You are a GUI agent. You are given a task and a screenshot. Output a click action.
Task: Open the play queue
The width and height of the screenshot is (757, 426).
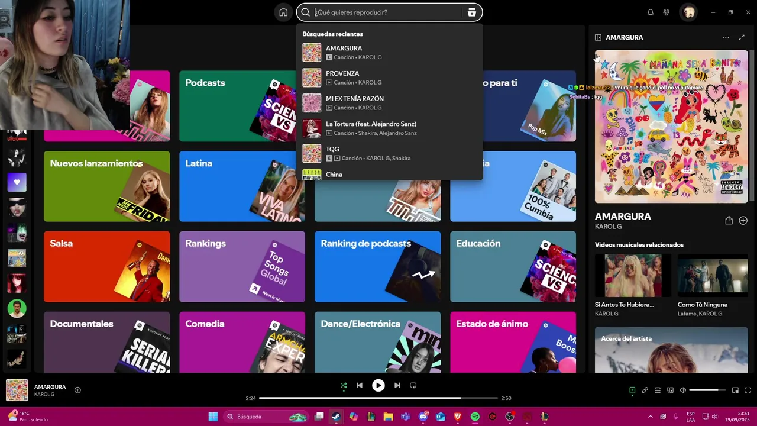(658, 390)
